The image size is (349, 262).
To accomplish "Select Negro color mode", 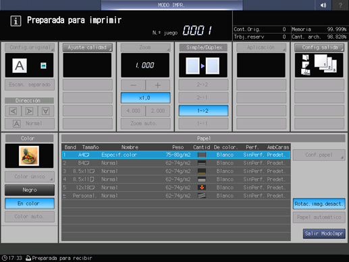I will click(x=30, y=190).
